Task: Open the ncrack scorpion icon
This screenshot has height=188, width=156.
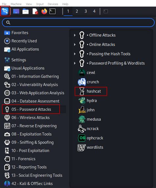Action: [82, 129]
